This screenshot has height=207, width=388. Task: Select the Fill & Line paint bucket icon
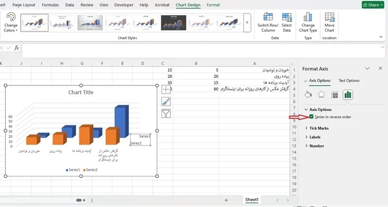pyautogui.click(x=308, y=95)
